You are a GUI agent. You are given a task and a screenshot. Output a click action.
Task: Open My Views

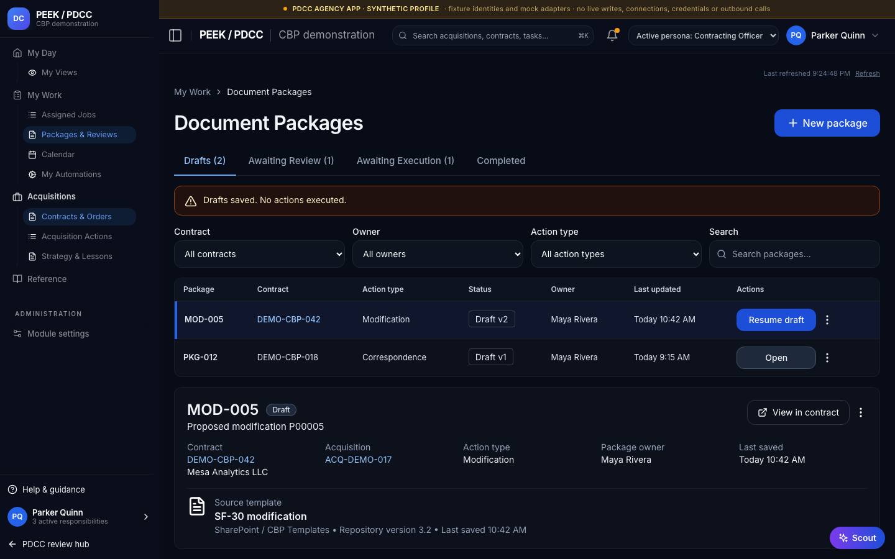(59, 73)
